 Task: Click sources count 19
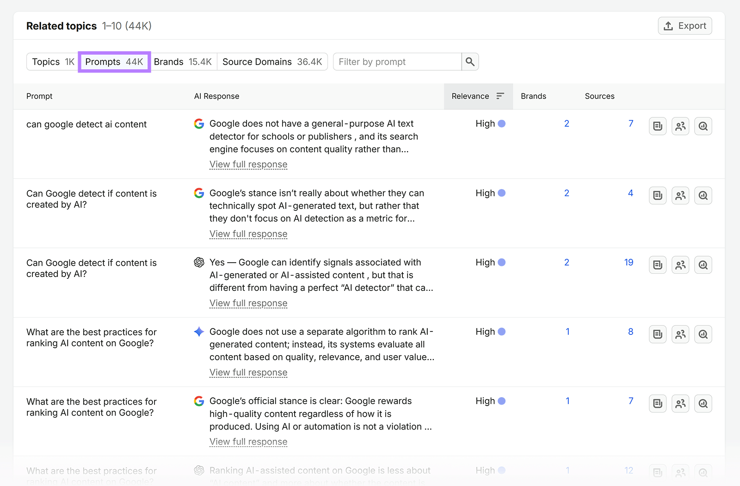(629, 262)
